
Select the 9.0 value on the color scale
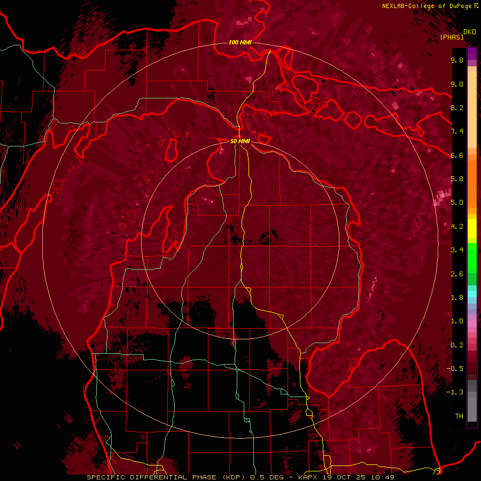pyautogui.click(x=457, y=84)
